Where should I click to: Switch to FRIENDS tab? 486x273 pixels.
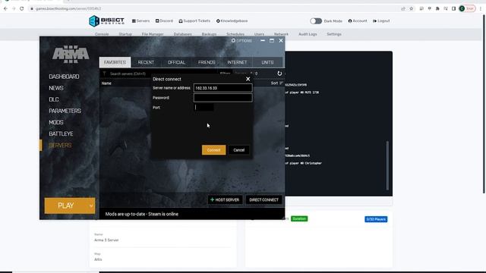(x=207, y=62)
